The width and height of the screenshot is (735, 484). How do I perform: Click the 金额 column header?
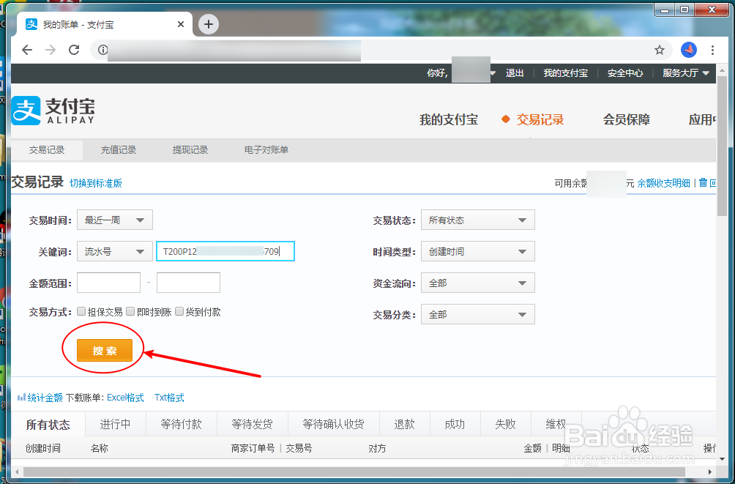pos(533,448)
